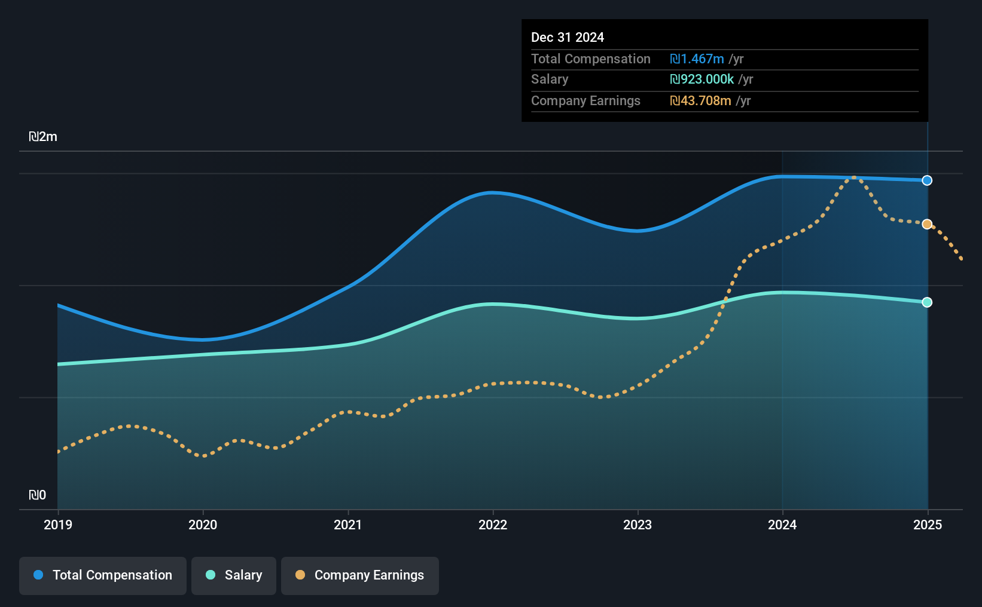Image resolution: width=982 pixels, height=607 pixels.
Task: Click the 2024 x-axis label
Action: tap(782, 525)
